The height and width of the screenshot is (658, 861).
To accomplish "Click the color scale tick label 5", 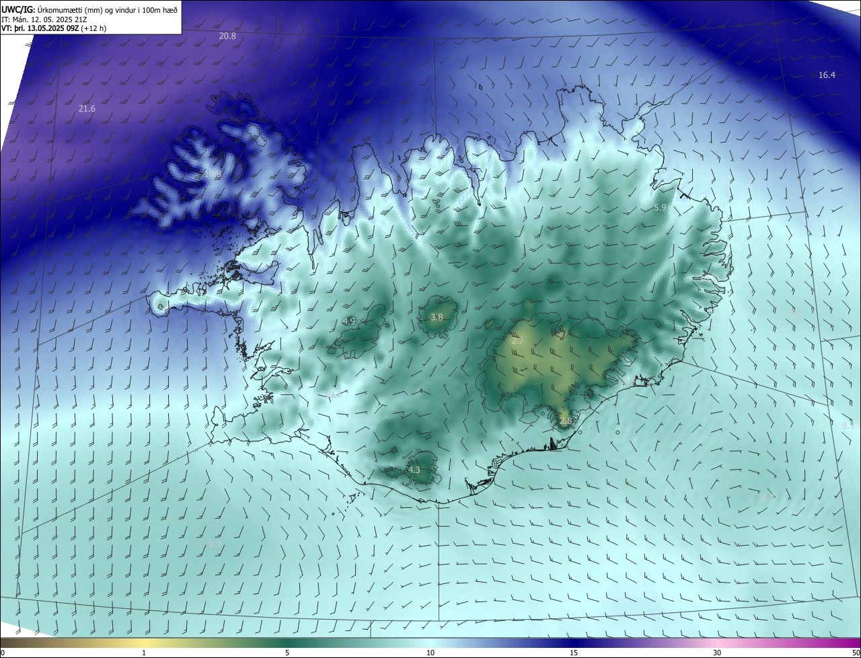I will click(287, 653).
